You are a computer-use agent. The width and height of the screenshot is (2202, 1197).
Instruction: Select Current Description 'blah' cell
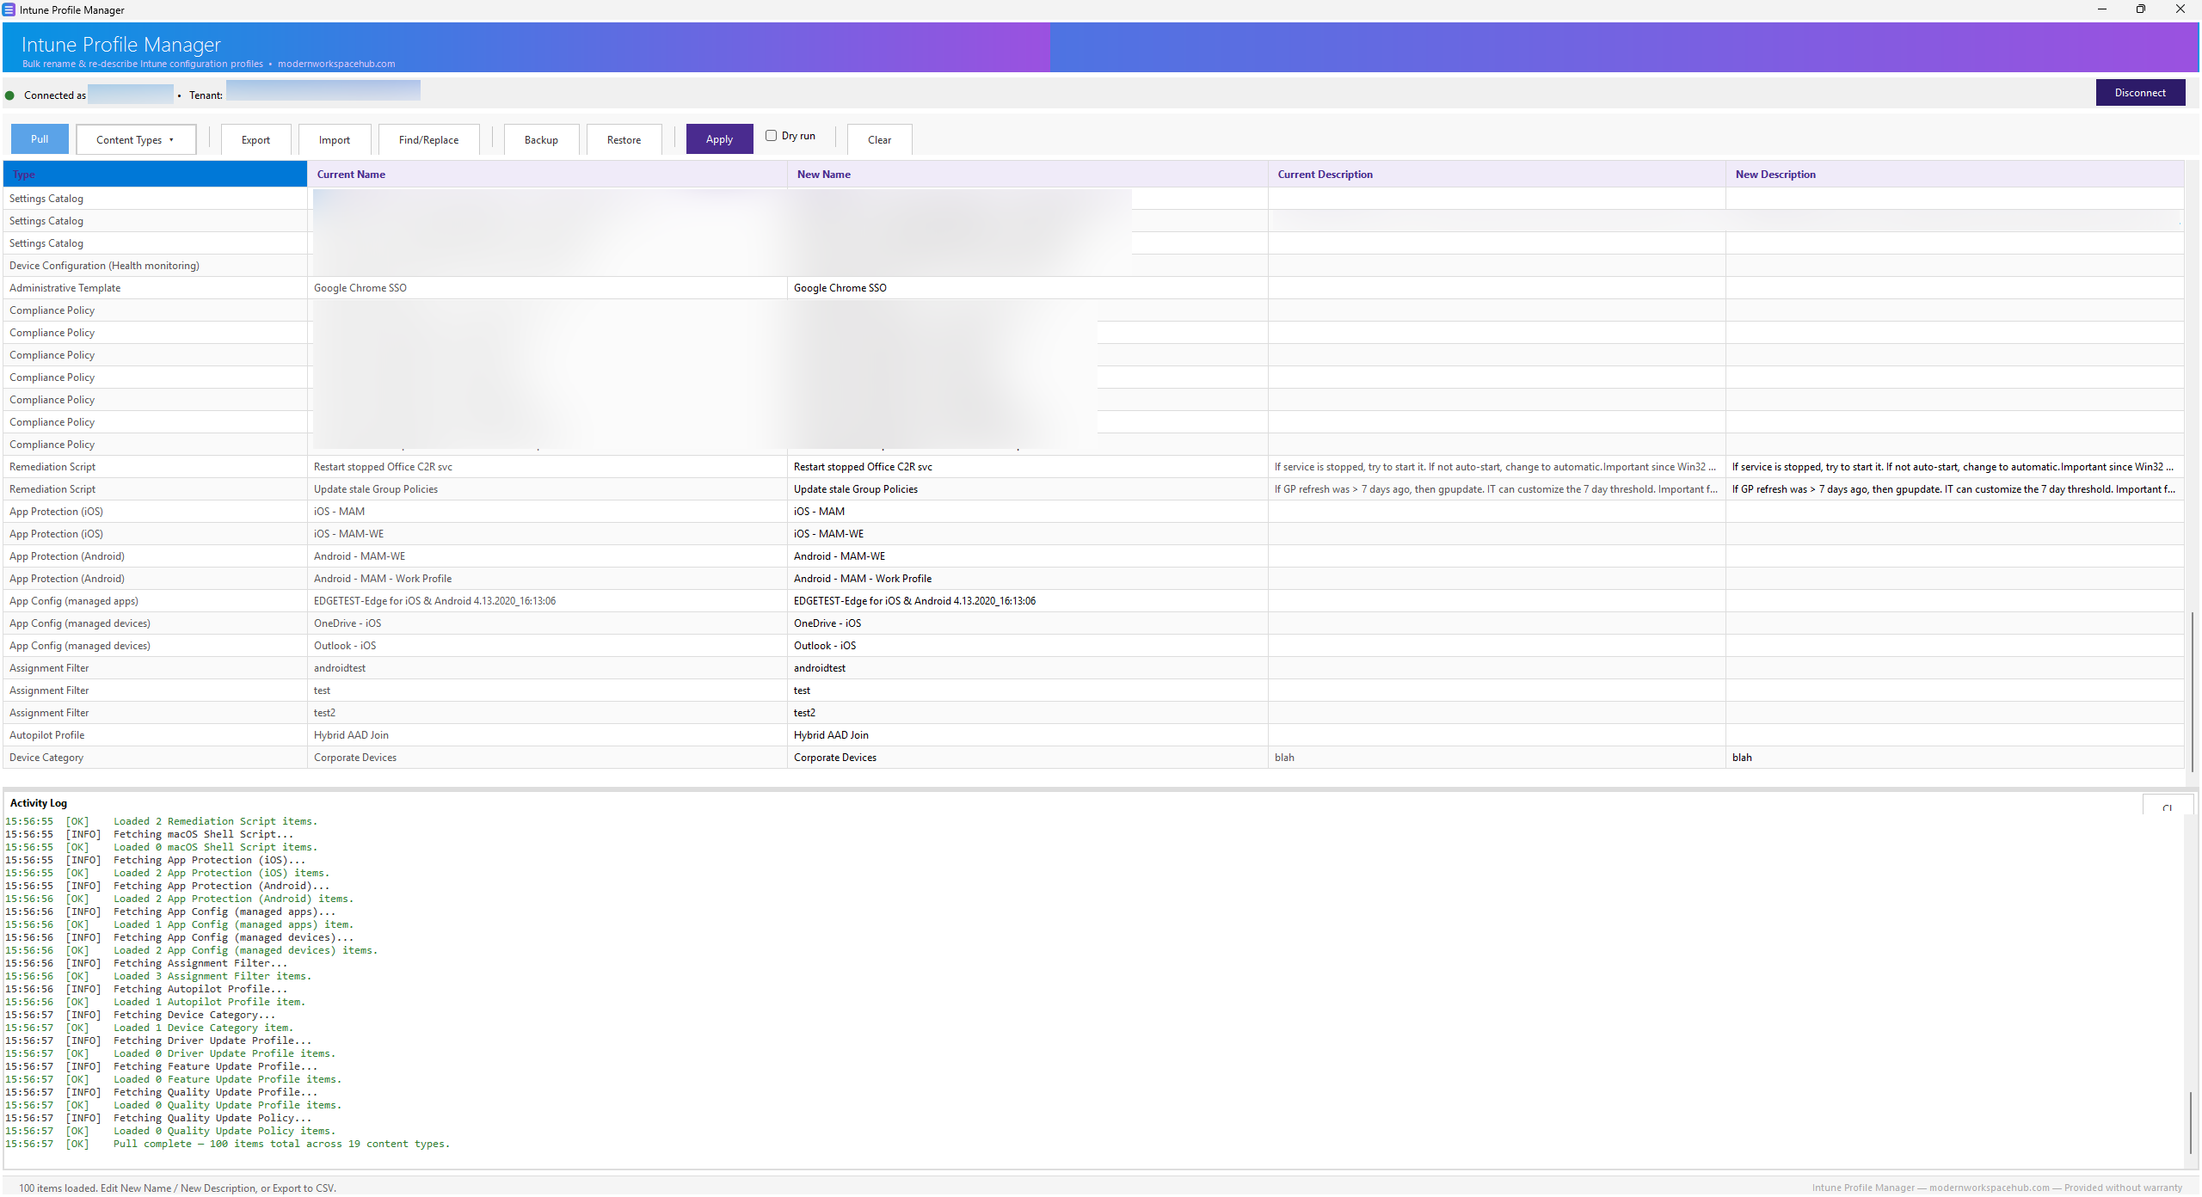click(x=1497, y=758)
